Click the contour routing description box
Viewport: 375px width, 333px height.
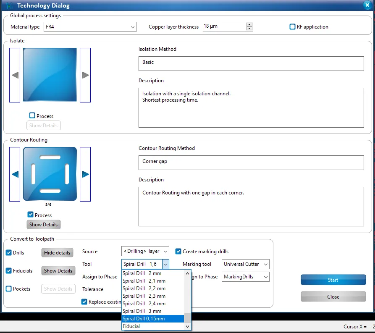pyautogui.click(x=251, y=207)
